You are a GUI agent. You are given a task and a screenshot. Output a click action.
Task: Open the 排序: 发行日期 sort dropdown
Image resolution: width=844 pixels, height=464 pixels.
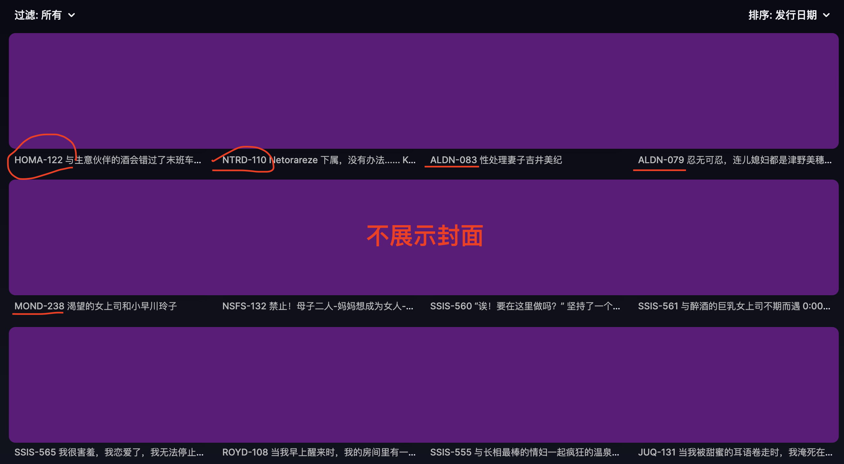pos(789,15)
